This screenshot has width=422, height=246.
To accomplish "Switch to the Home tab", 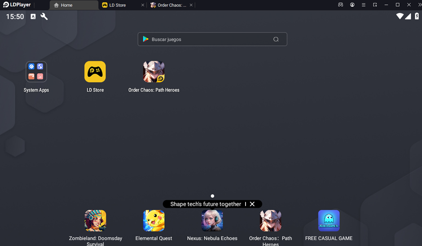I will pos(74,5).
